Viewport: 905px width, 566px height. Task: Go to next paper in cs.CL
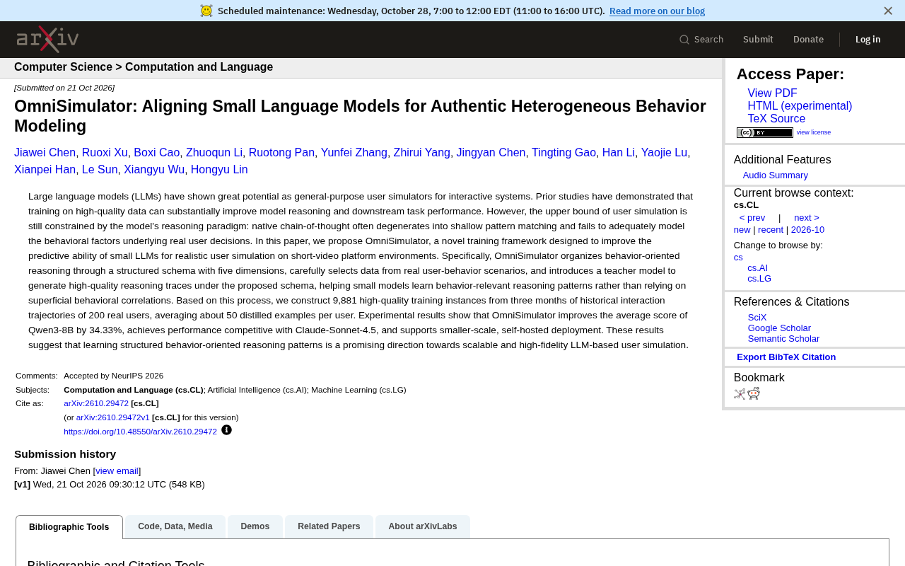(807, 218)
